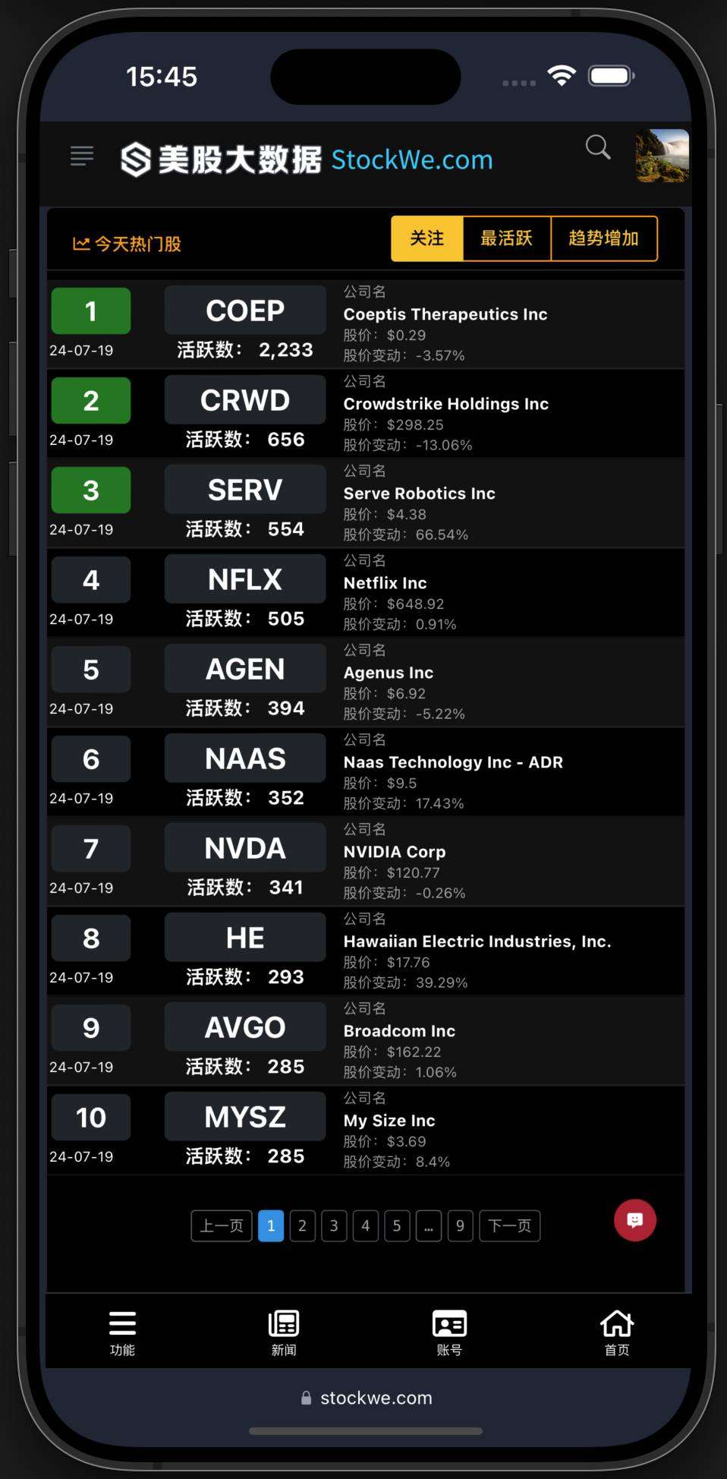Switch to 最活跃 filter

[506, 238]
